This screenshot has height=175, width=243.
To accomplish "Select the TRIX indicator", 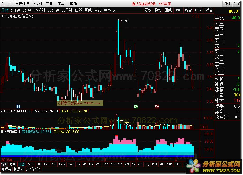I will tap(62, 164).
